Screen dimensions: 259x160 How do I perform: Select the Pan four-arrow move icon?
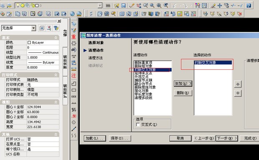220,5
